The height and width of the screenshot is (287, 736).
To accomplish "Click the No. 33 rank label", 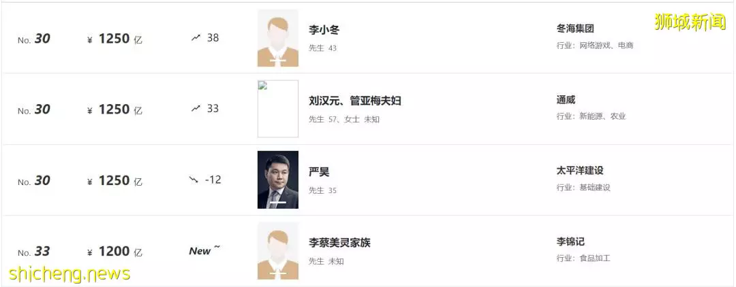I will pyautogui.click(x=34, y=252).
